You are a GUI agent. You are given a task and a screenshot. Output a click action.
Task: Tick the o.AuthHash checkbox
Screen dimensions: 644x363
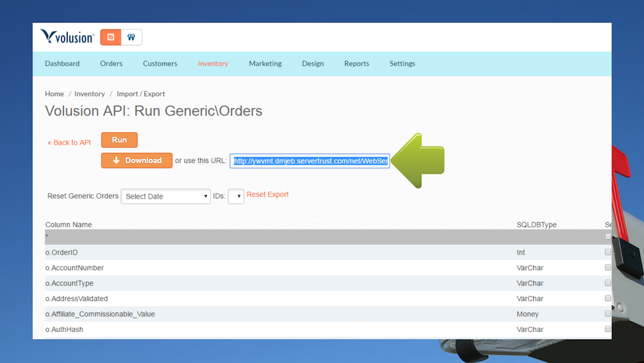tap(608, 329)
